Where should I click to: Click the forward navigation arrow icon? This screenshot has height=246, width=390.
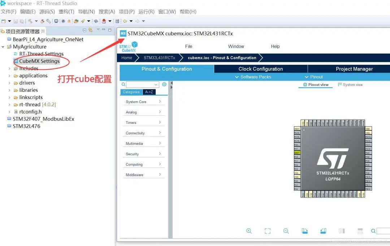pos(137,21)
